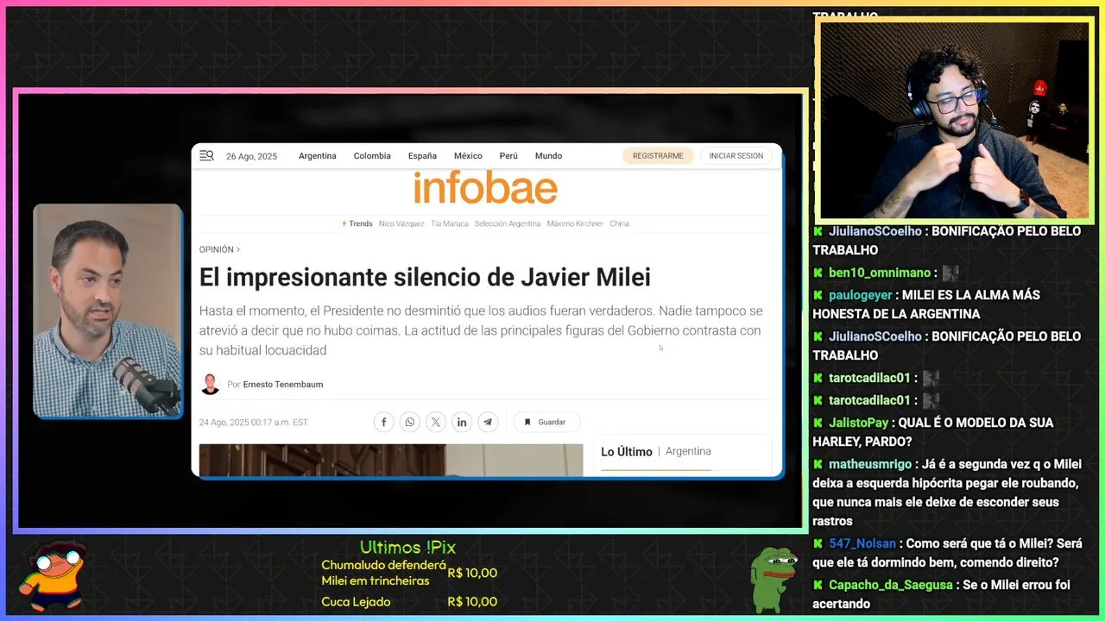Click the REGISTRARME button
1105x621 pixels.
tap(658, 156)
